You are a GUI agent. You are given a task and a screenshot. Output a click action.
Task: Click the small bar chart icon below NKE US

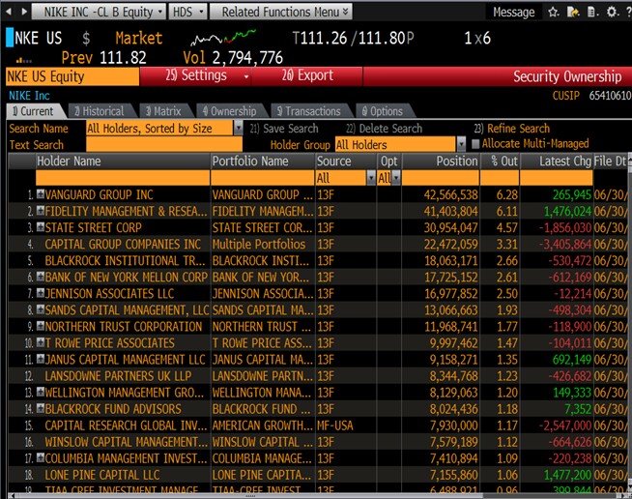click(23, 61)
